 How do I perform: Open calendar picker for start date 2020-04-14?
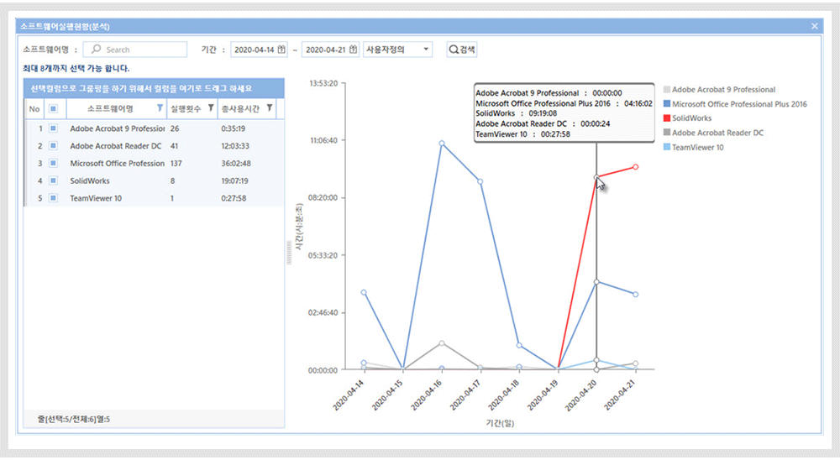click(281, 50)
